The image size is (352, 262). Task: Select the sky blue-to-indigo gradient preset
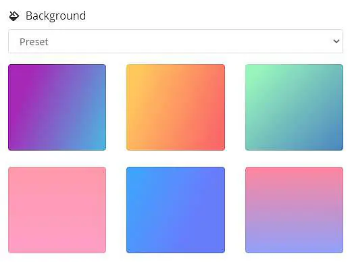(x=176, y=210)
